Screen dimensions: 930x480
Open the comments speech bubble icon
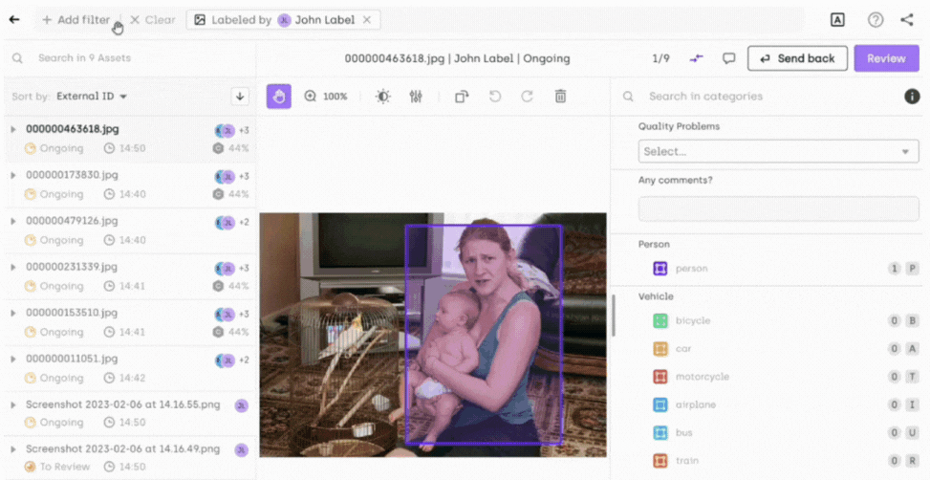729,58
